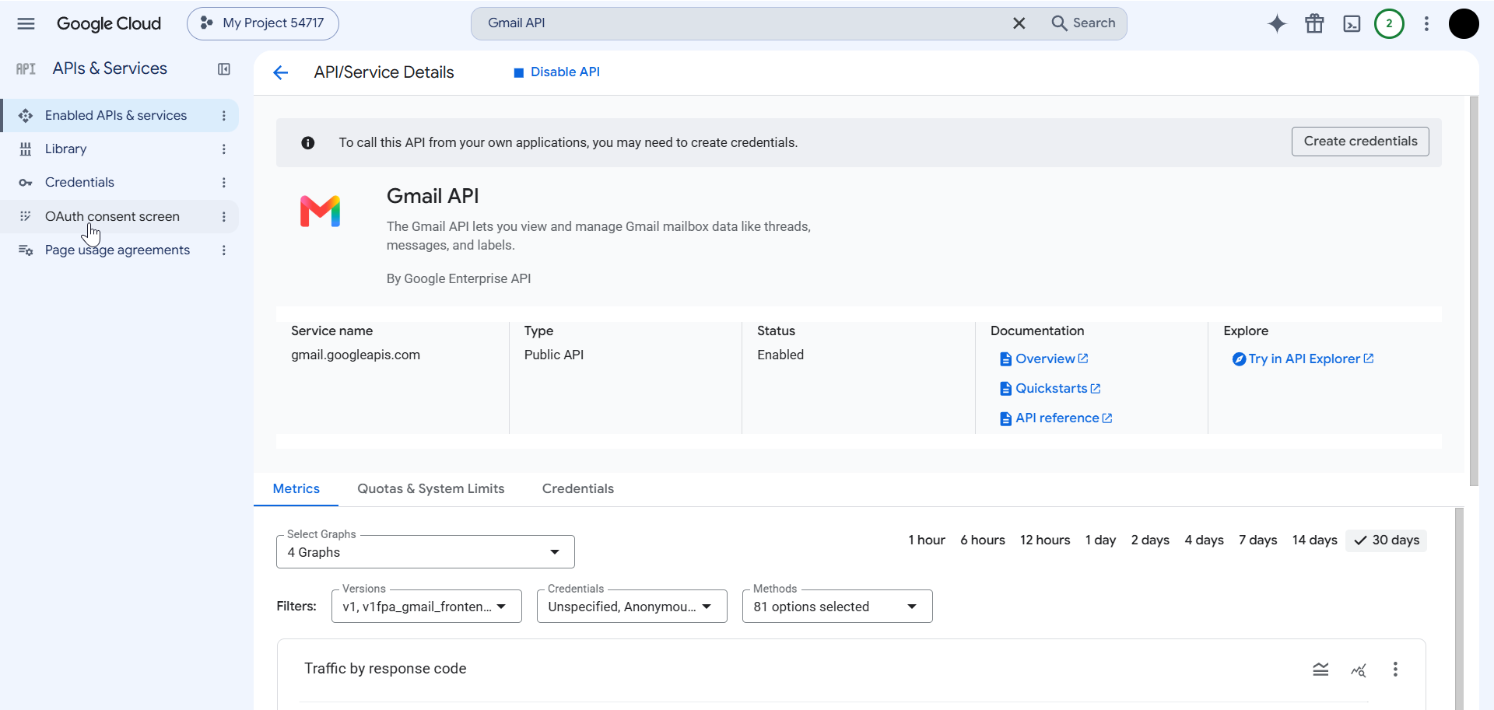1494x710 pixels.
Task: Expand the Select Graphs dropdown
Action: tap(426, 551)
